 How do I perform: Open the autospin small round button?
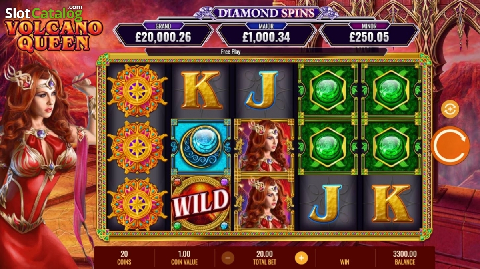(450, 109)
